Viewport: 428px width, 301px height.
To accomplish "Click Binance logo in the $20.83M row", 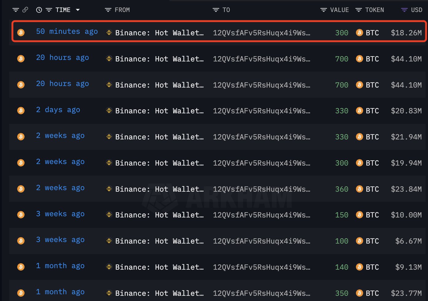I will click(x=109, y=111).
